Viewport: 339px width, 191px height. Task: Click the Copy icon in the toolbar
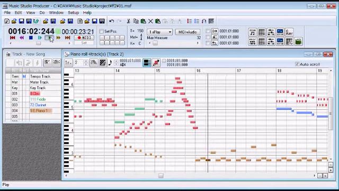(x=136, y=21)
